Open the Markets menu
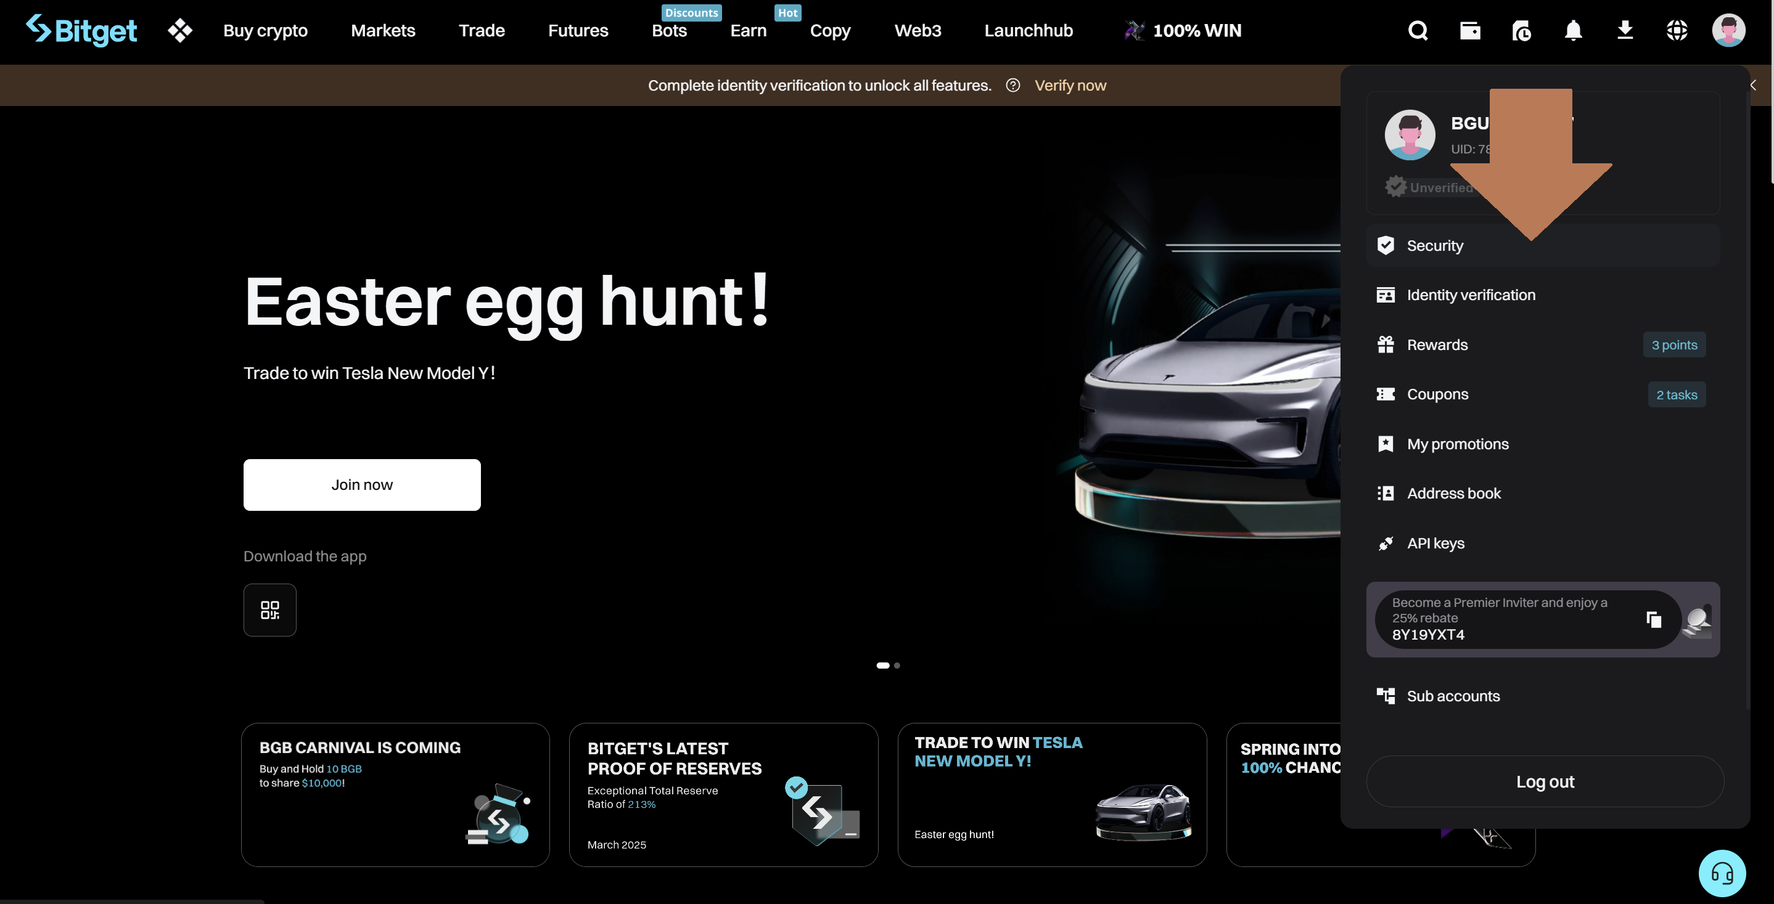Image resolution: width=1774 pixels, height=904 pixels. 383,30
